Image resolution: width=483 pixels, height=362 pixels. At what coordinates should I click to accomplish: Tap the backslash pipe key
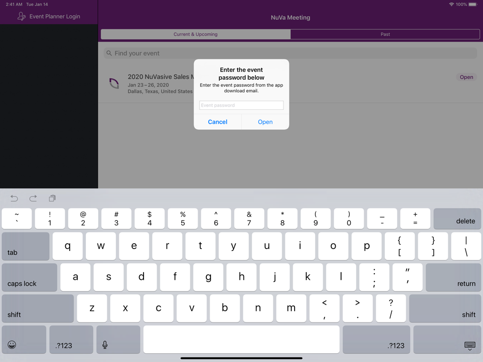coord(466,246)
